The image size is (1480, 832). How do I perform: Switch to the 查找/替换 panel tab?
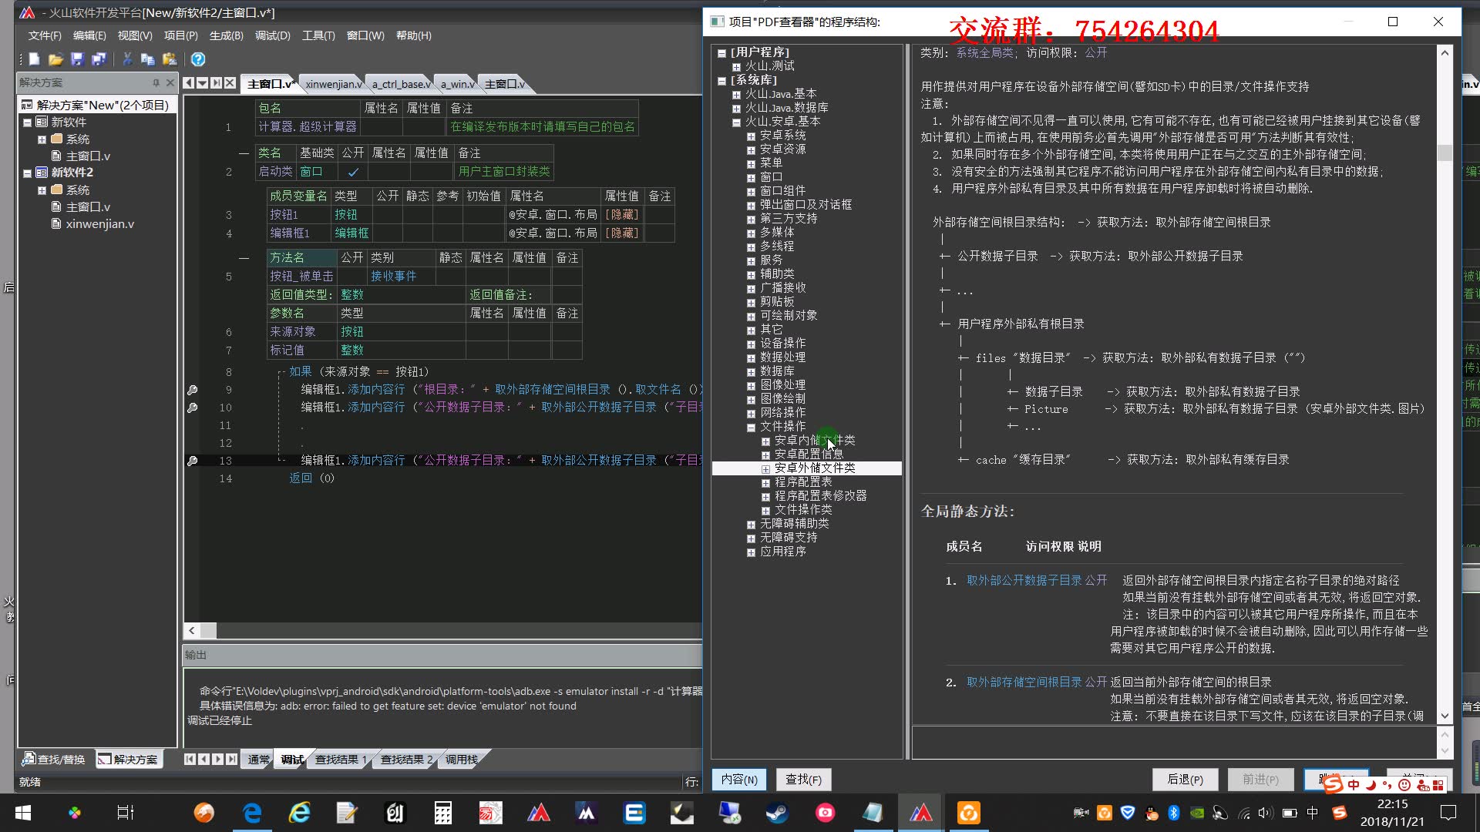(x=54, y=760)
